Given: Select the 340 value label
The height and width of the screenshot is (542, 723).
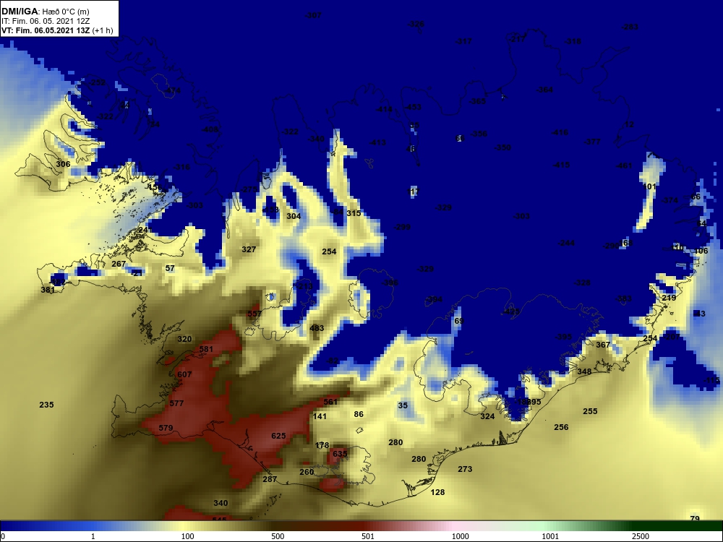Looking at the screenshot, I should [x=221, y=503].
